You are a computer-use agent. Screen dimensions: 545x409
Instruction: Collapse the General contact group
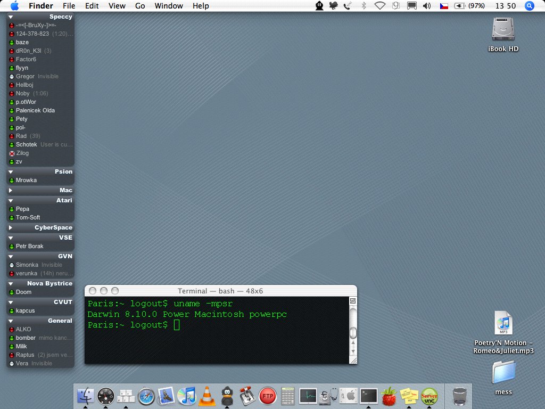pos(11,321)
